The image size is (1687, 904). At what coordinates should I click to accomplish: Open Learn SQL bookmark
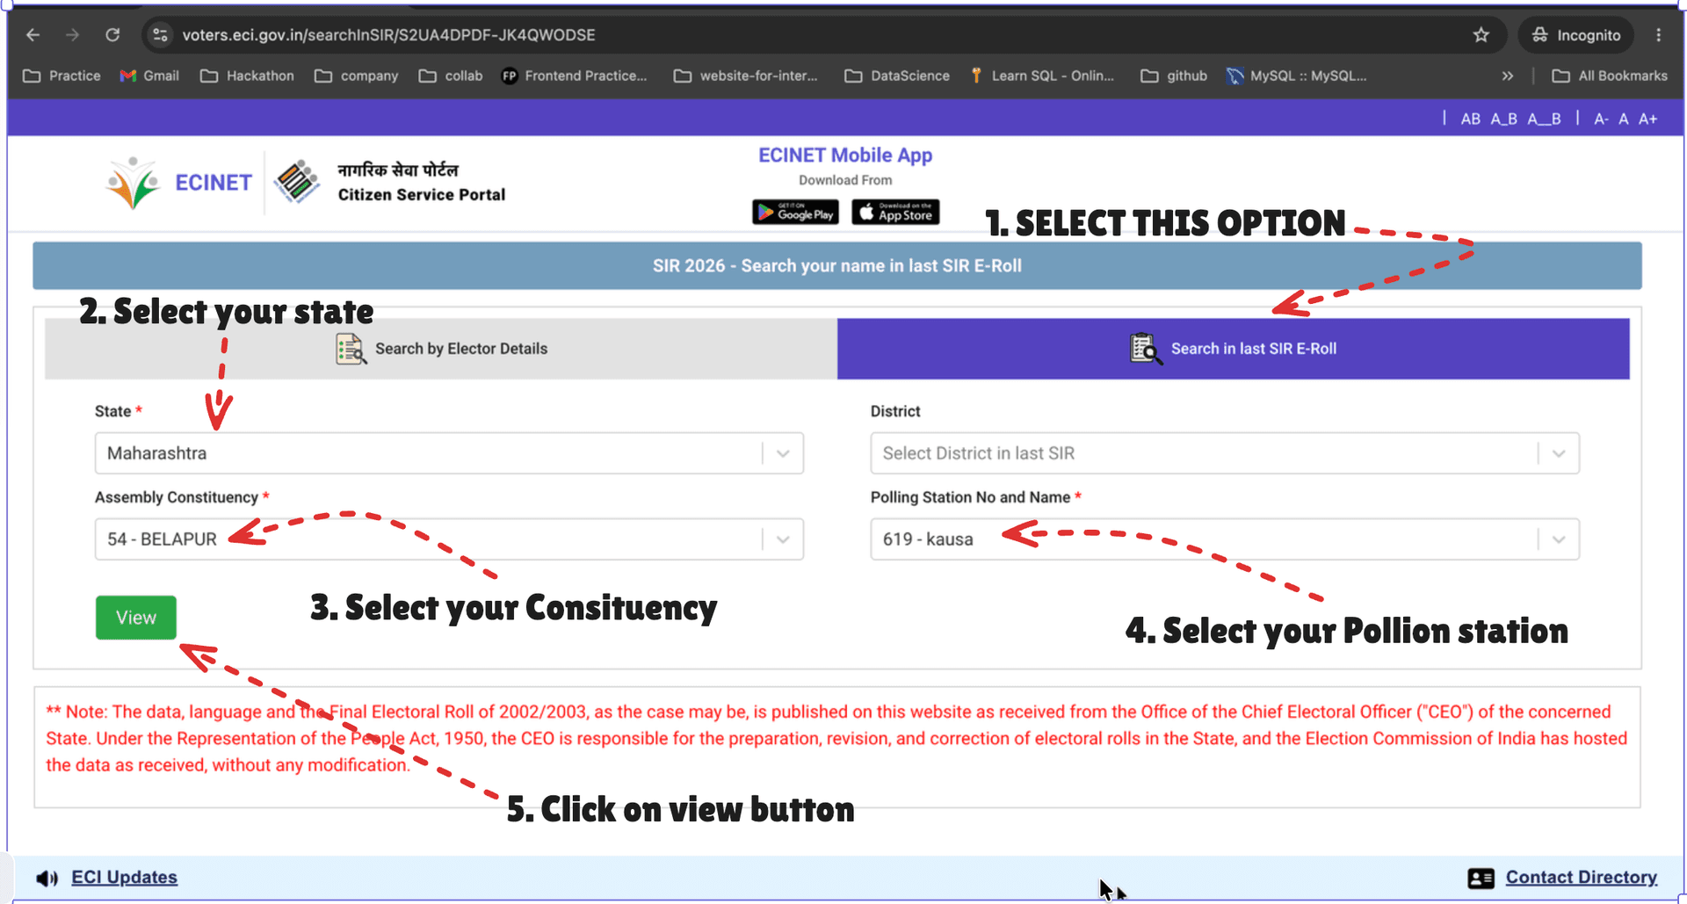pyautogui.click(x=1042, y=76)
